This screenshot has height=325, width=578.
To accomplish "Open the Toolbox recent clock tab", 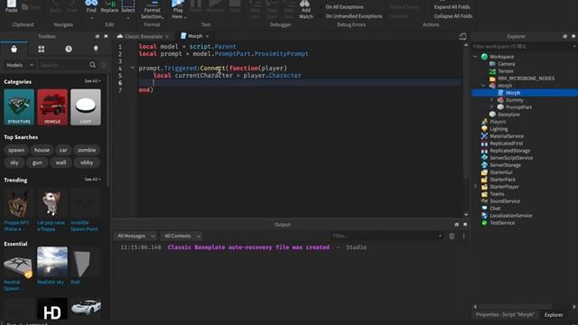I will pos(69,49).
